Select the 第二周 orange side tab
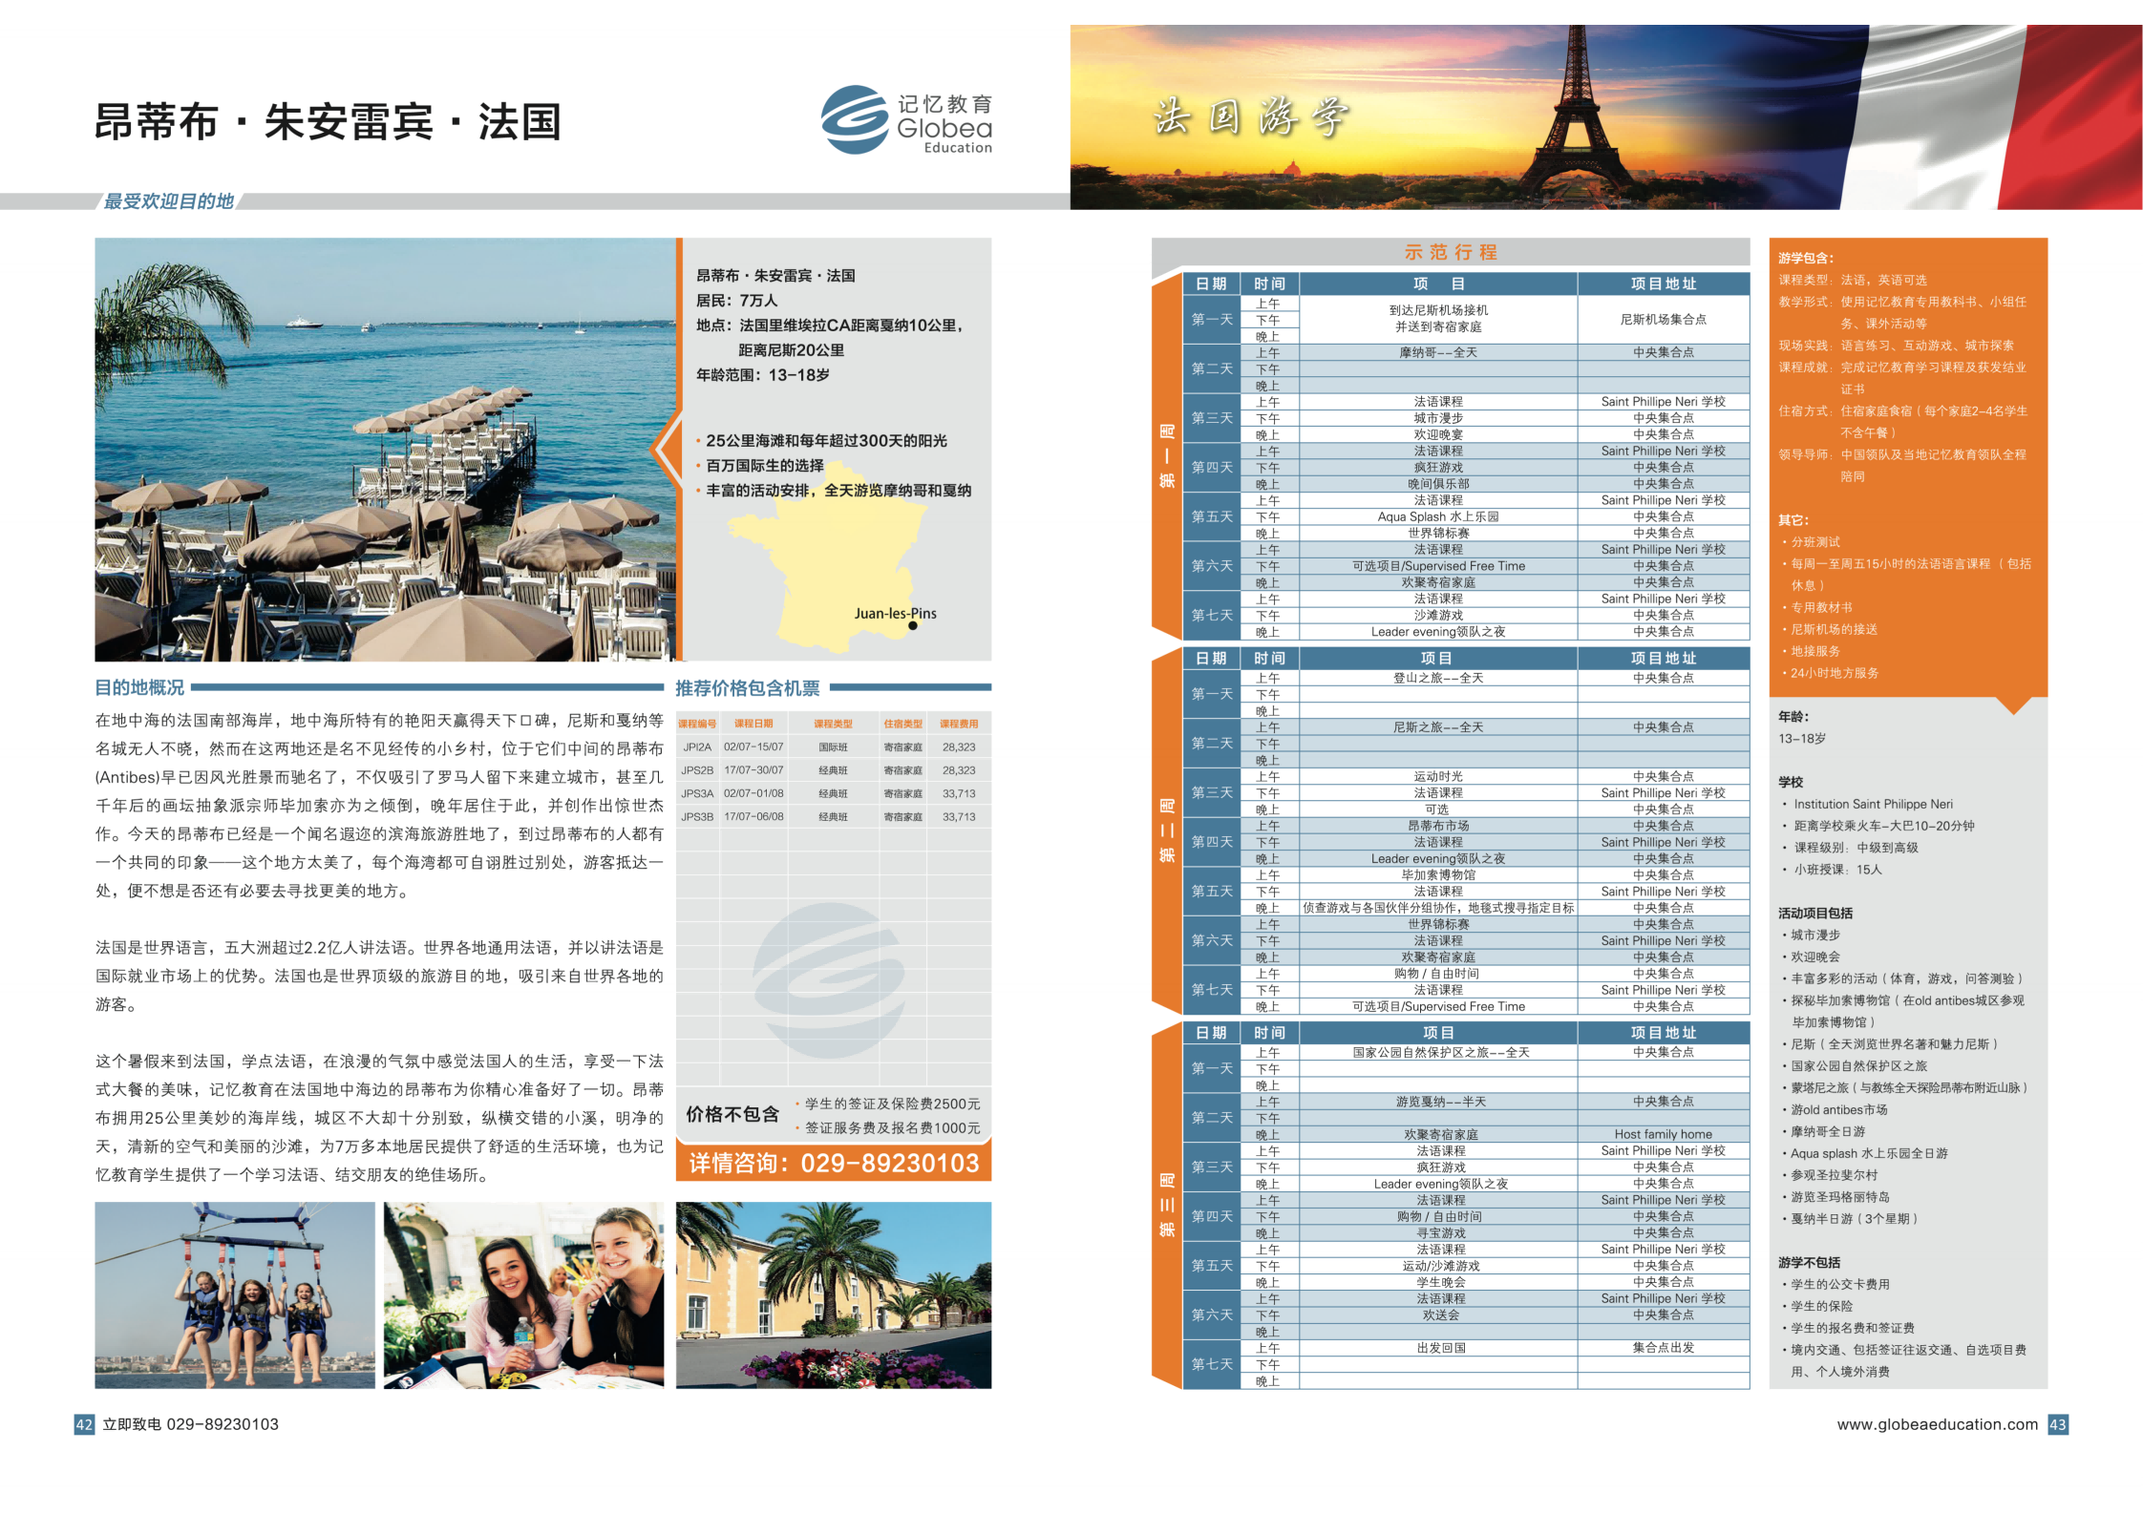 (x=1167, y=831)
